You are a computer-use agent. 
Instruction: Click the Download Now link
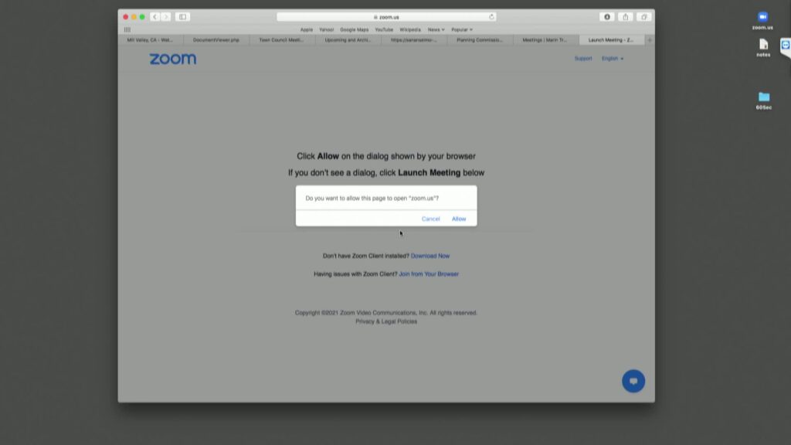[429, 256]
